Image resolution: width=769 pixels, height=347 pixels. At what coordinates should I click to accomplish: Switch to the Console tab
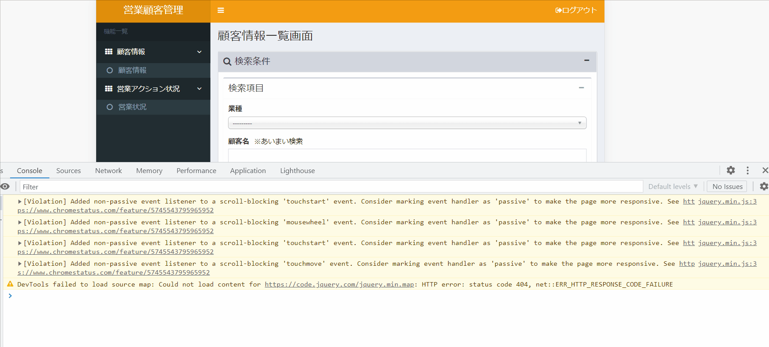coord(30,170)
